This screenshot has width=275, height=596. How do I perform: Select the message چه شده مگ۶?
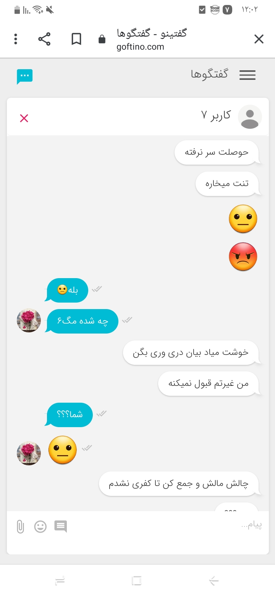tap(82, 321)
